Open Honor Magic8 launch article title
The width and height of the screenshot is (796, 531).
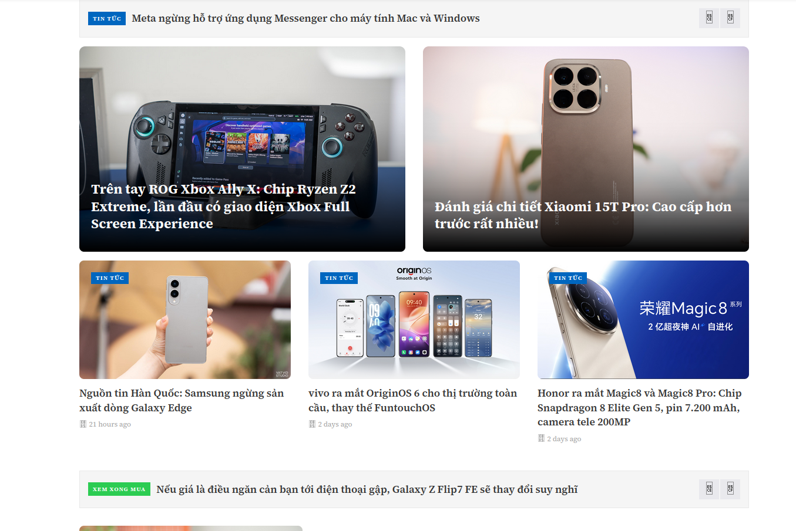pos(640,407)
